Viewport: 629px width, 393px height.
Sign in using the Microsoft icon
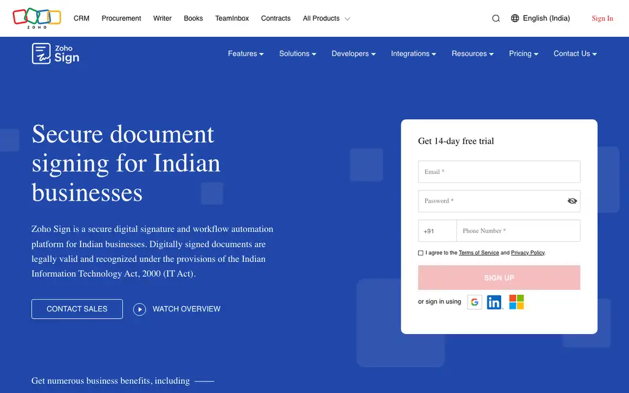pyautogui.click(x=516, y=302)
